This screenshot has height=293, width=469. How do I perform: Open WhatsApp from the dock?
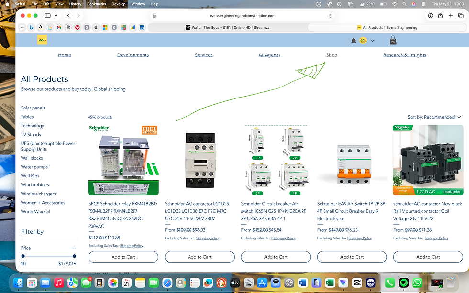pyautogui.click(x=417, y=282)
